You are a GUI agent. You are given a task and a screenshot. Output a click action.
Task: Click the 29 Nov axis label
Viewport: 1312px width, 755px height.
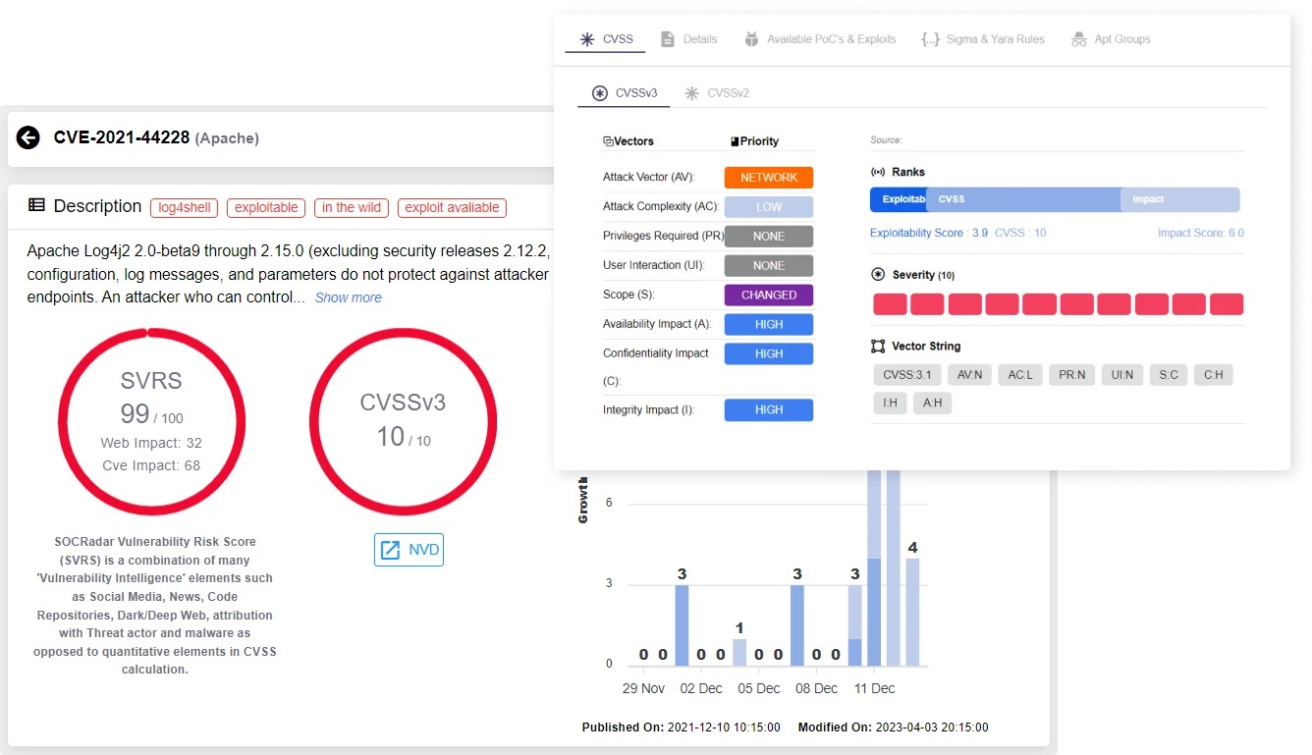[644, 688]
